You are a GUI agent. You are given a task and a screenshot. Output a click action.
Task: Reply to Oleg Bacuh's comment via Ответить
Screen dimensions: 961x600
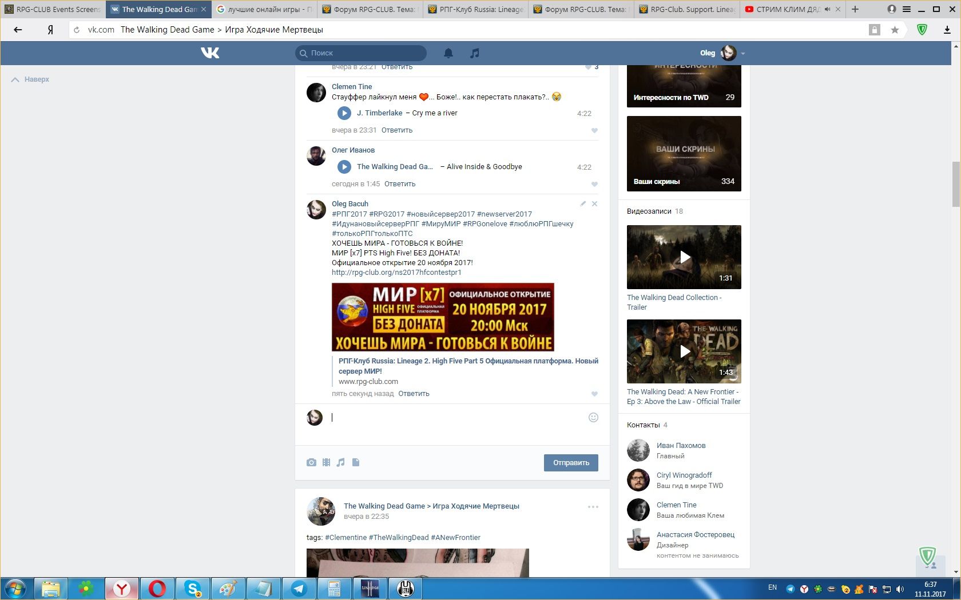point(414,394)
